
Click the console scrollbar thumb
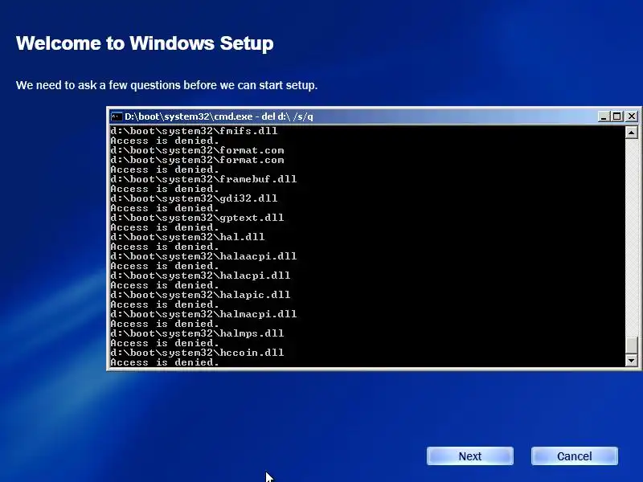(x=632, y=345)
